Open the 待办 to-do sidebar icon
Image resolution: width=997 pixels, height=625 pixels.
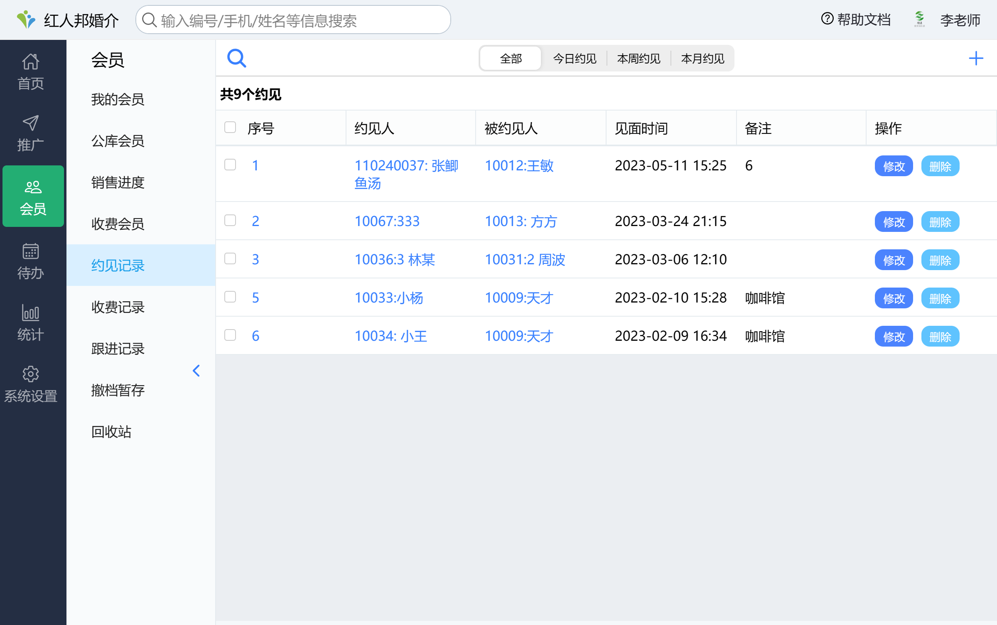[x=31, y=261]
